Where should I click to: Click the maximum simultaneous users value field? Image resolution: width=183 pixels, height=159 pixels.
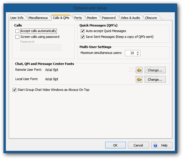(x=131, y=53)
